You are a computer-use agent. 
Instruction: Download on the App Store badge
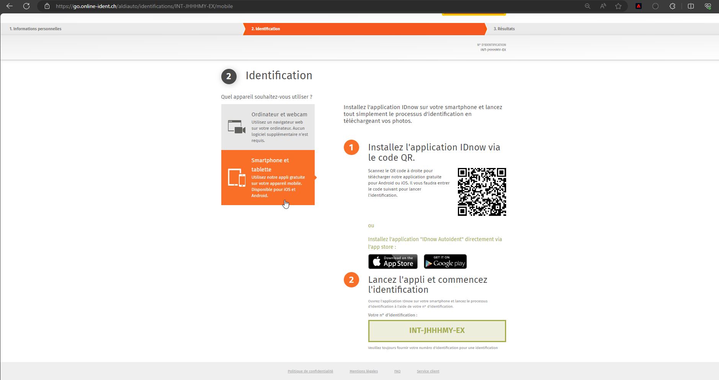pyautogui.click(x=393, y=261)
